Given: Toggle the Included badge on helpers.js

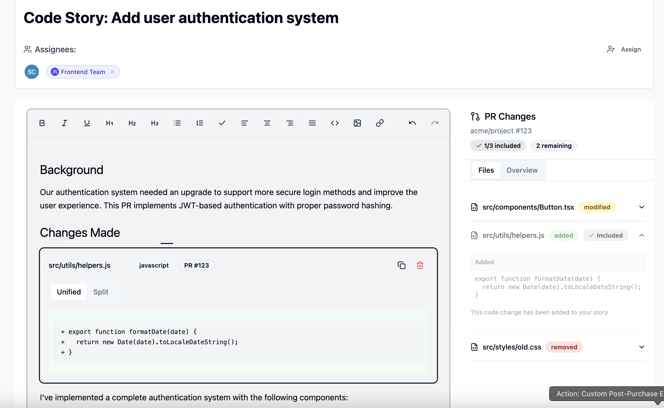Looking at the screenshot, I should click(x=606, y=235).
